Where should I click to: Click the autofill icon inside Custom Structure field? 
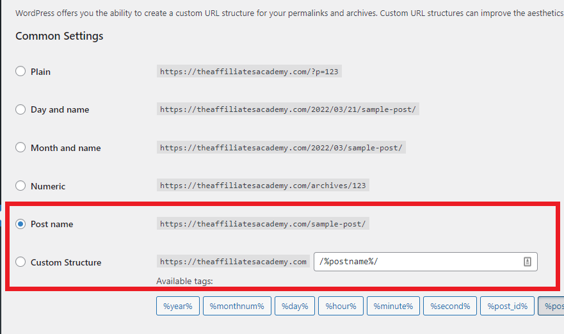528,262
